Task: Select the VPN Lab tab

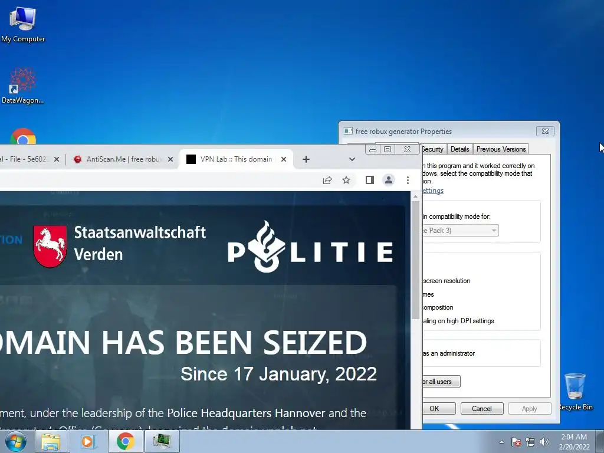Action: tap(236, 159)
